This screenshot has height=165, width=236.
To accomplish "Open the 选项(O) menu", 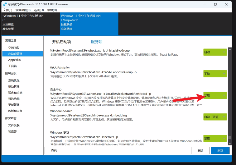I will click(x=39, y=10).
